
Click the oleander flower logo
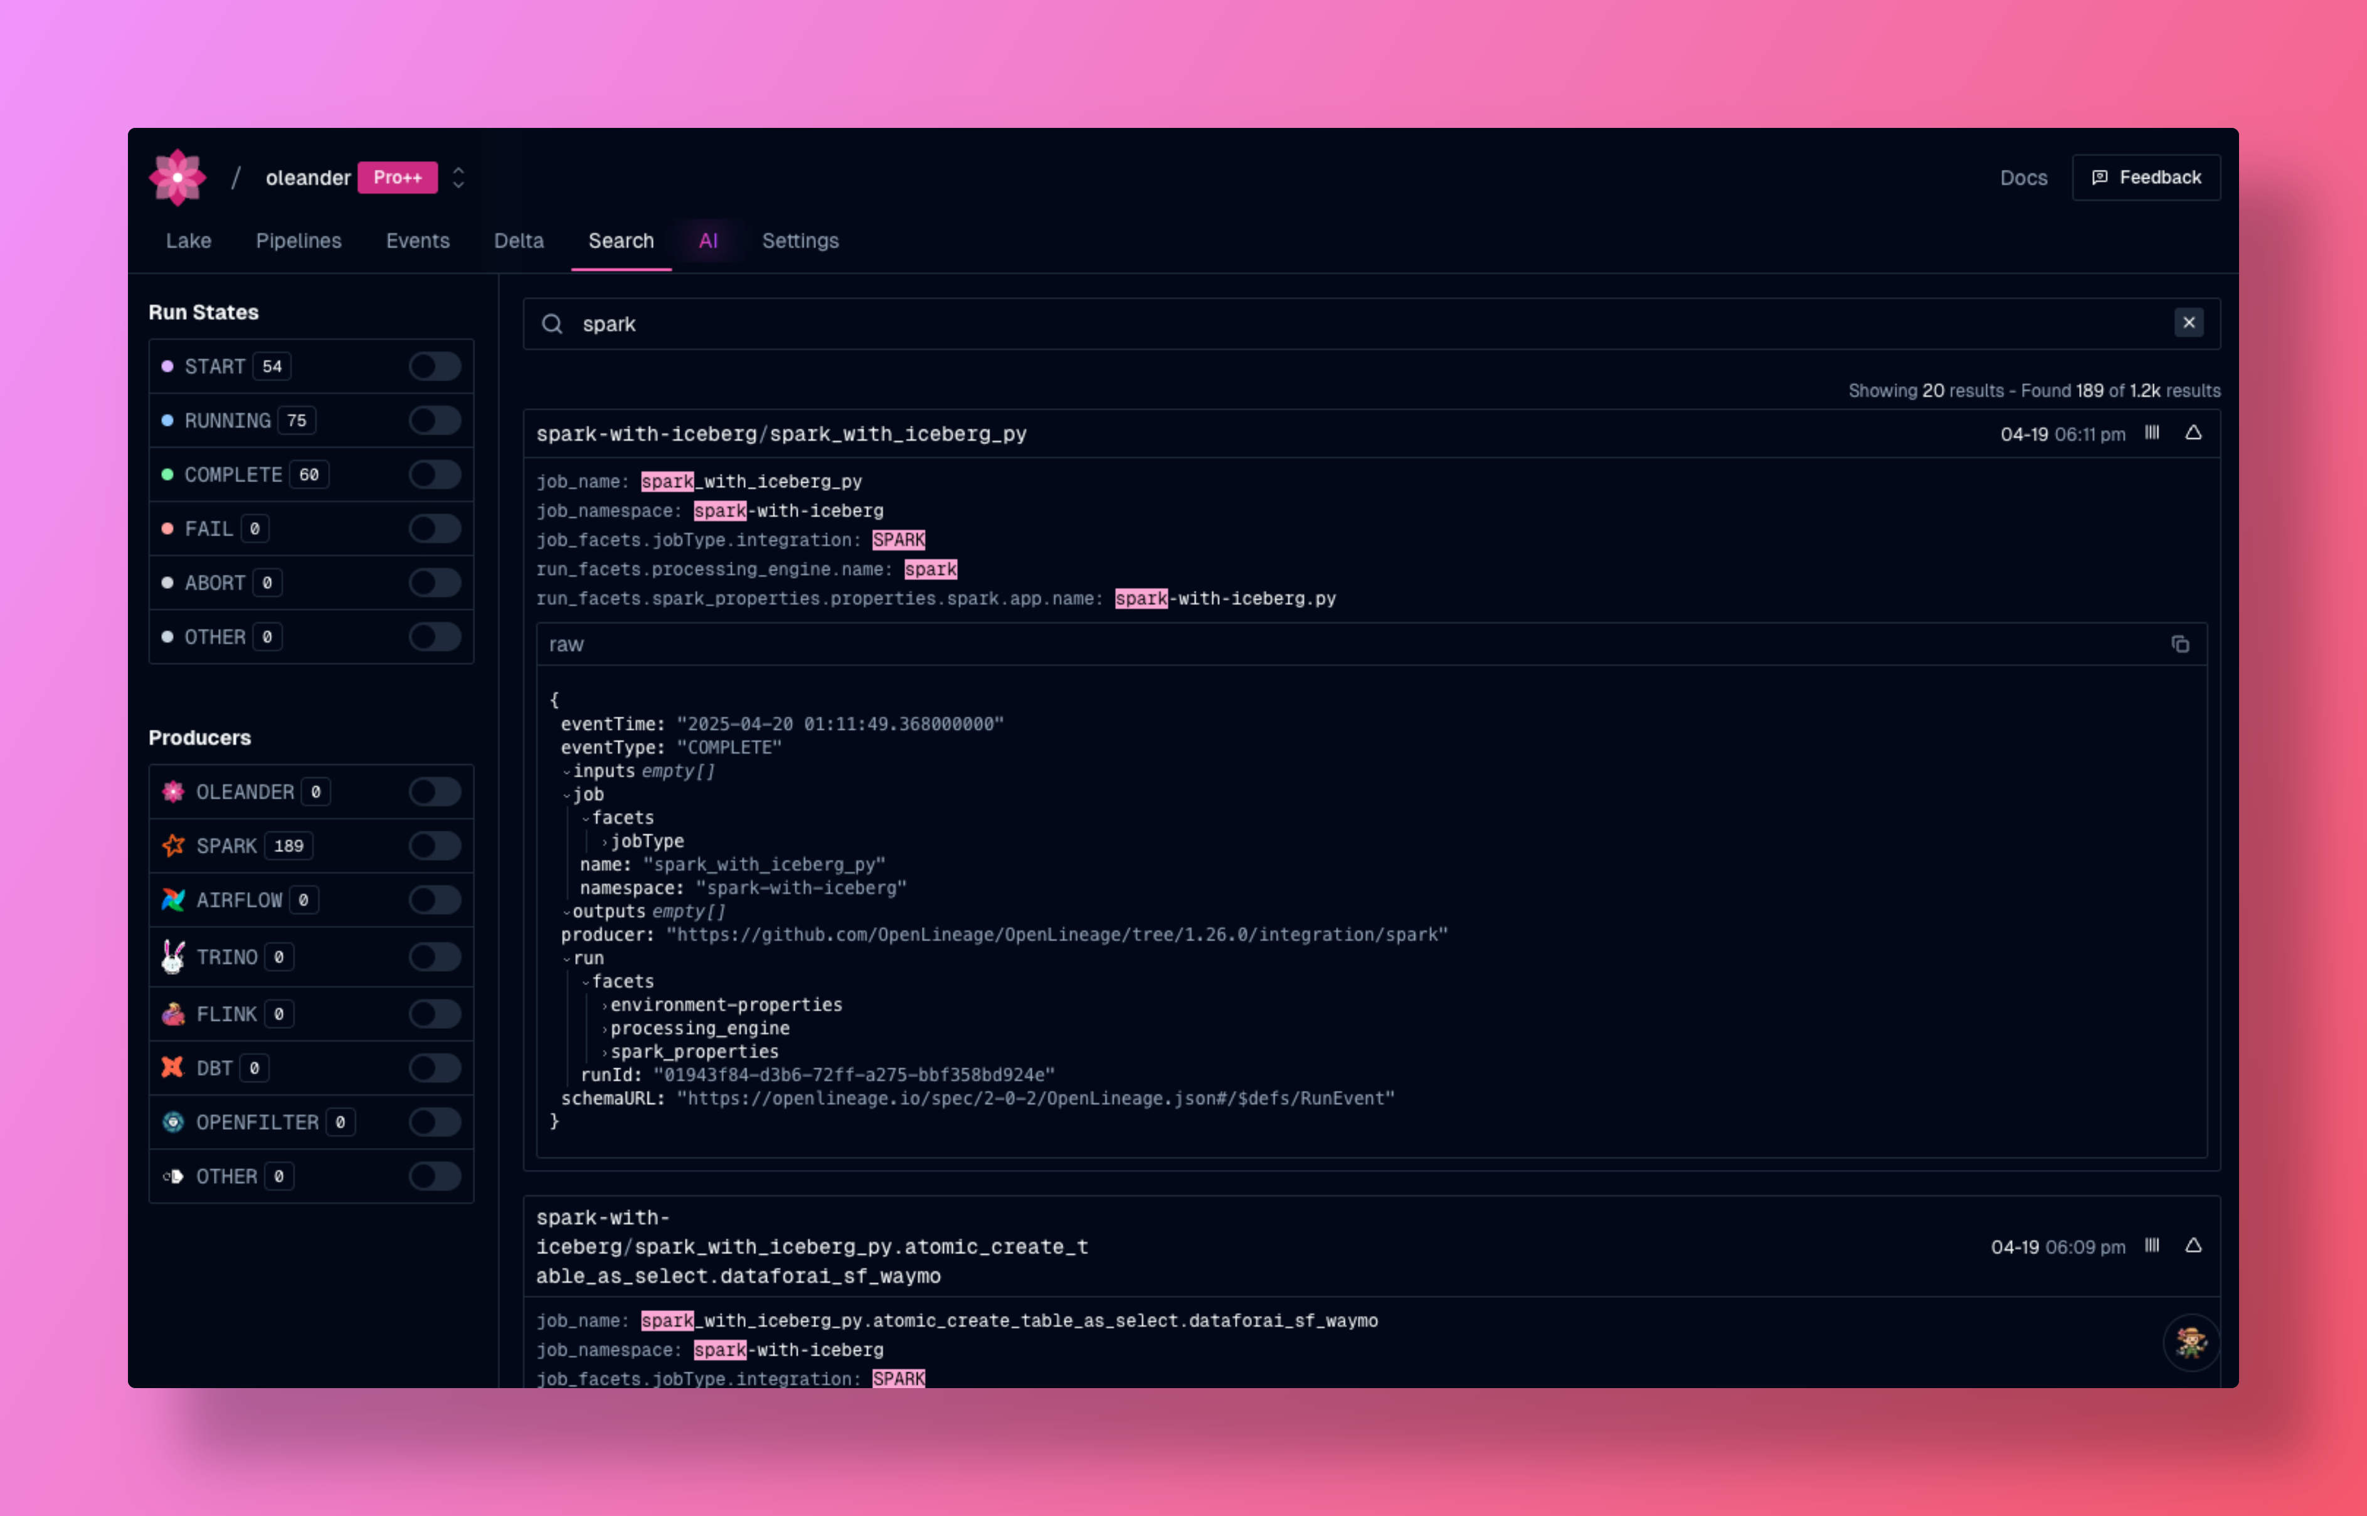coord(177,177)
